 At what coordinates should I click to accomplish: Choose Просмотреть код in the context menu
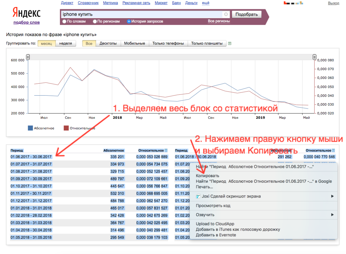coord(213,206)
